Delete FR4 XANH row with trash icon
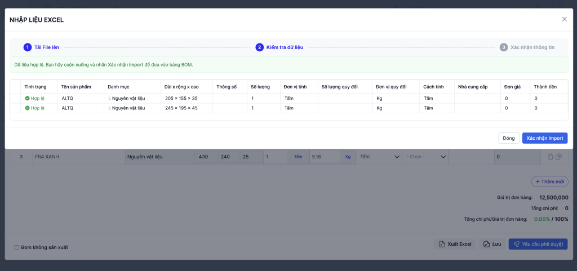 point(551,157)
